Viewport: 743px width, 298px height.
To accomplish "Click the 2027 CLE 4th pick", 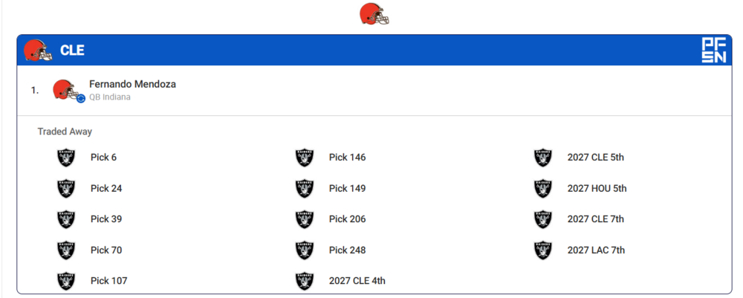I will (357, 281).
